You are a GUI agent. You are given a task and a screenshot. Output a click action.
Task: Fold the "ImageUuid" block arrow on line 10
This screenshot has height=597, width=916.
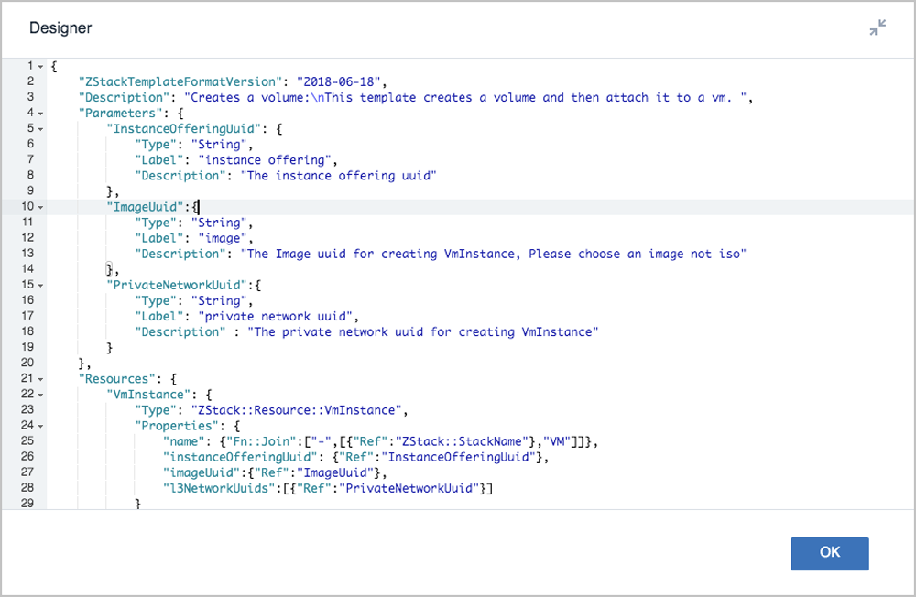click(x=41, y=207)
